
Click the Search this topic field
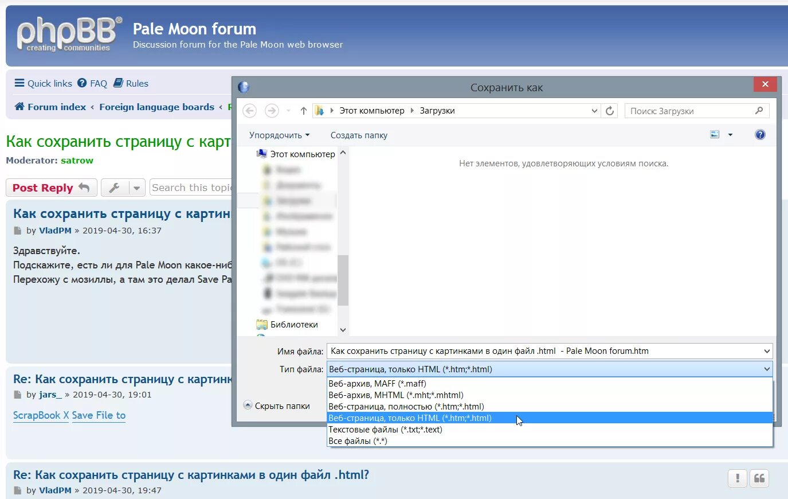(x=191, y=188)
